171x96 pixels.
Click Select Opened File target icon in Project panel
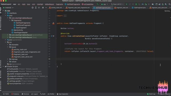point(33,8)
